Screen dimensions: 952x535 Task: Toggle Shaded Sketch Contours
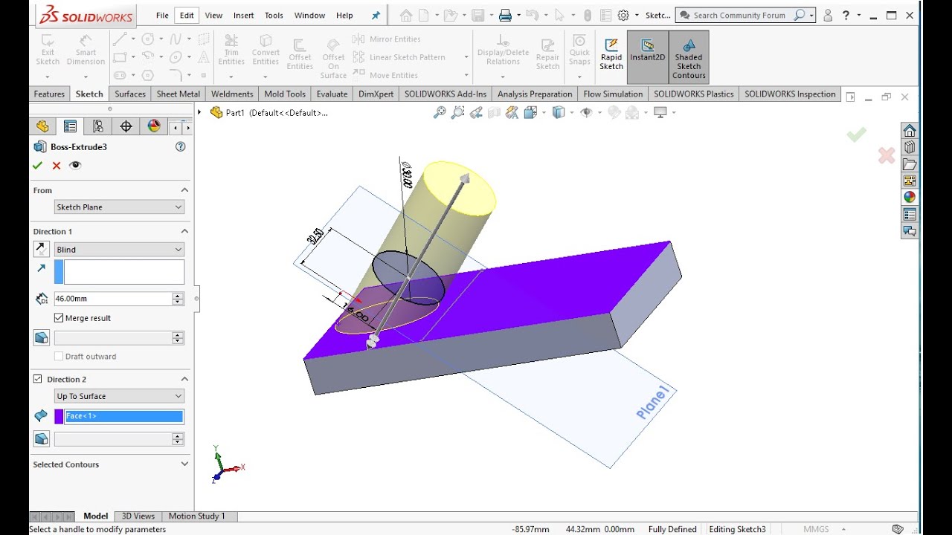(689, 56)
